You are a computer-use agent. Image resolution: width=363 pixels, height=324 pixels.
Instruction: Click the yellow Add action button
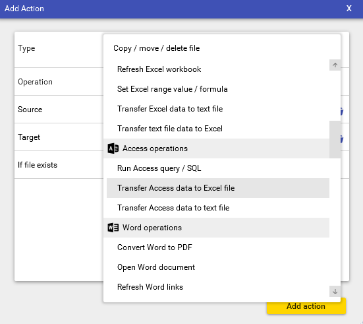click(306, 306)
